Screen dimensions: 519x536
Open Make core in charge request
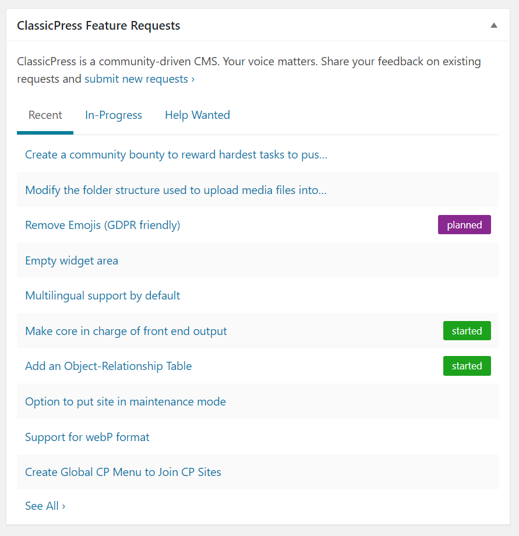[x=126, y=331]
